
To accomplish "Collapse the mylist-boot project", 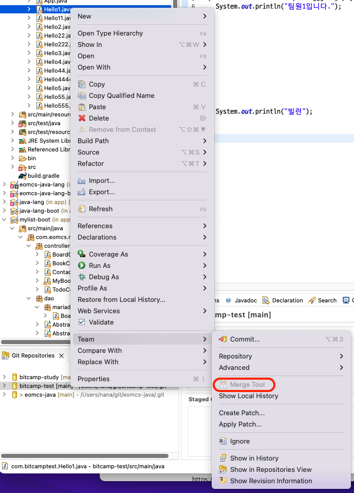I will click(4, 219).
